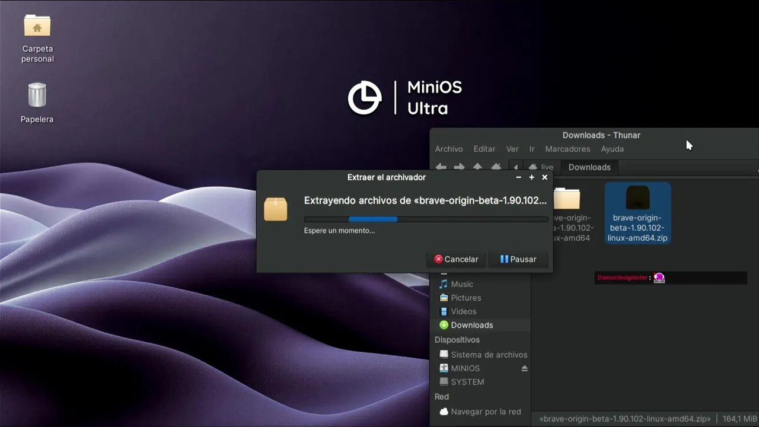Open the Marcadores menu in Thunar

click(x=567, y=149)
